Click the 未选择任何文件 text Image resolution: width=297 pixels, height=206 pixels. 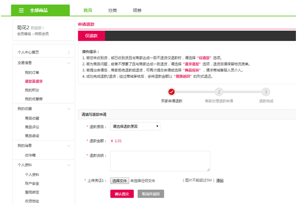click(142, 181)
